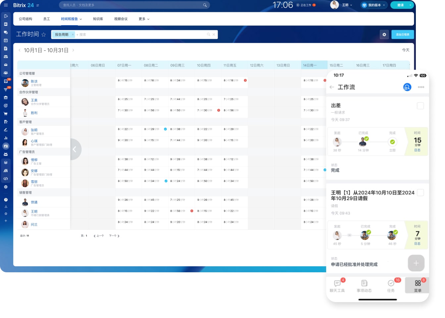Click the search field for 查找人员

coord(132,5)
